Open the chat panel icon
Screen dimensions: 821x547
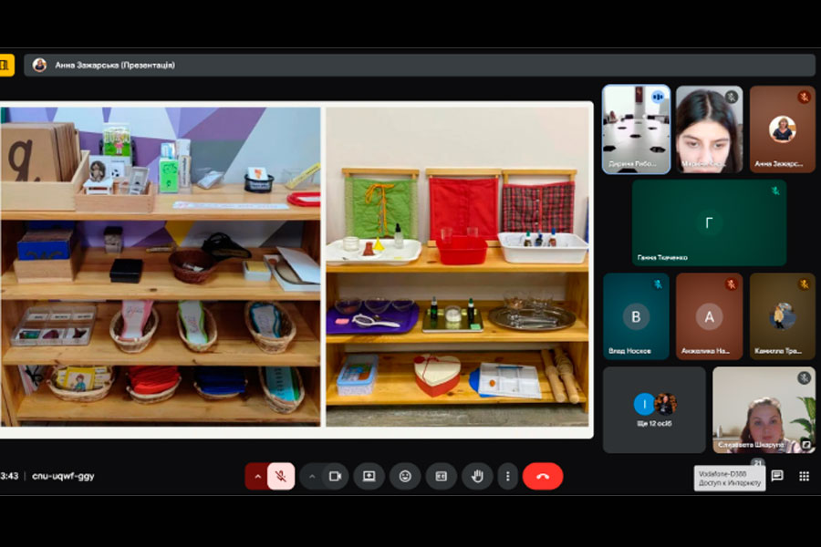coord(777,476)
